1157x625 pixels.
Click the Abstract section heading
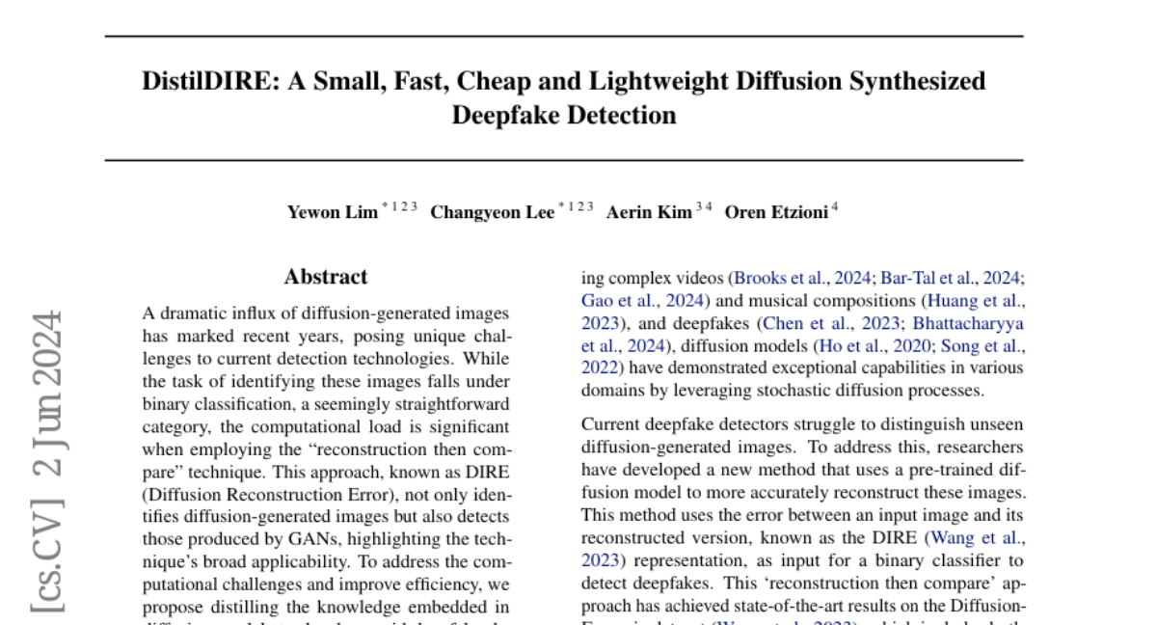click(x=326, y=277)
